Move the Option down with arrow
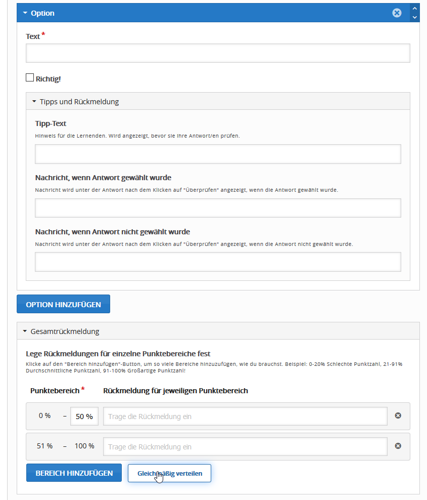This screenshot has width=427, height=500. coord(415,17)
